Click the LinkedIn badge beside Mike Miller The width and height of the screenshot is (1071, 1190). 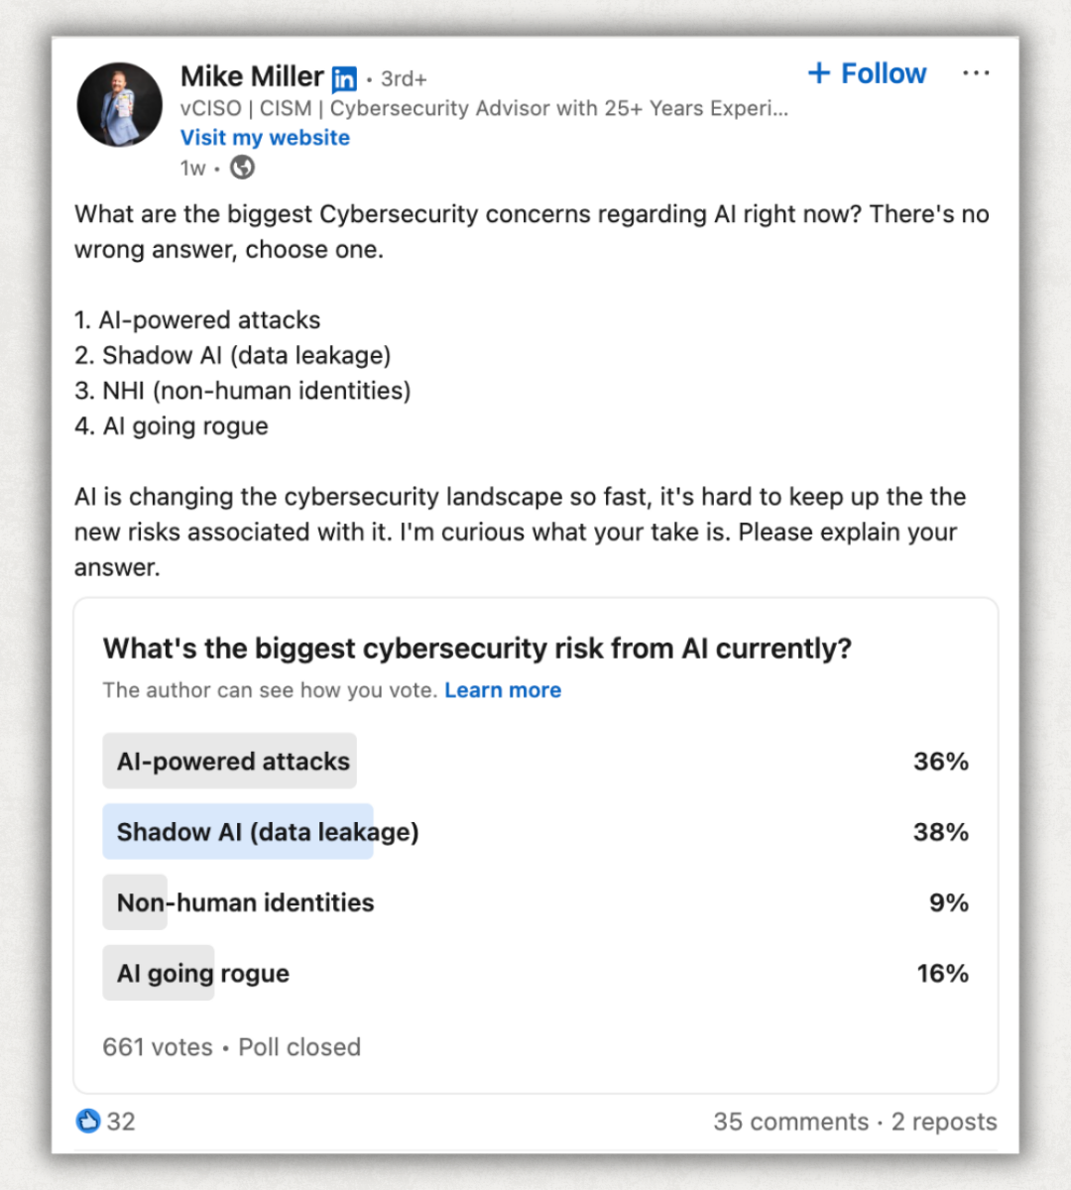click(x=344, y=78)
